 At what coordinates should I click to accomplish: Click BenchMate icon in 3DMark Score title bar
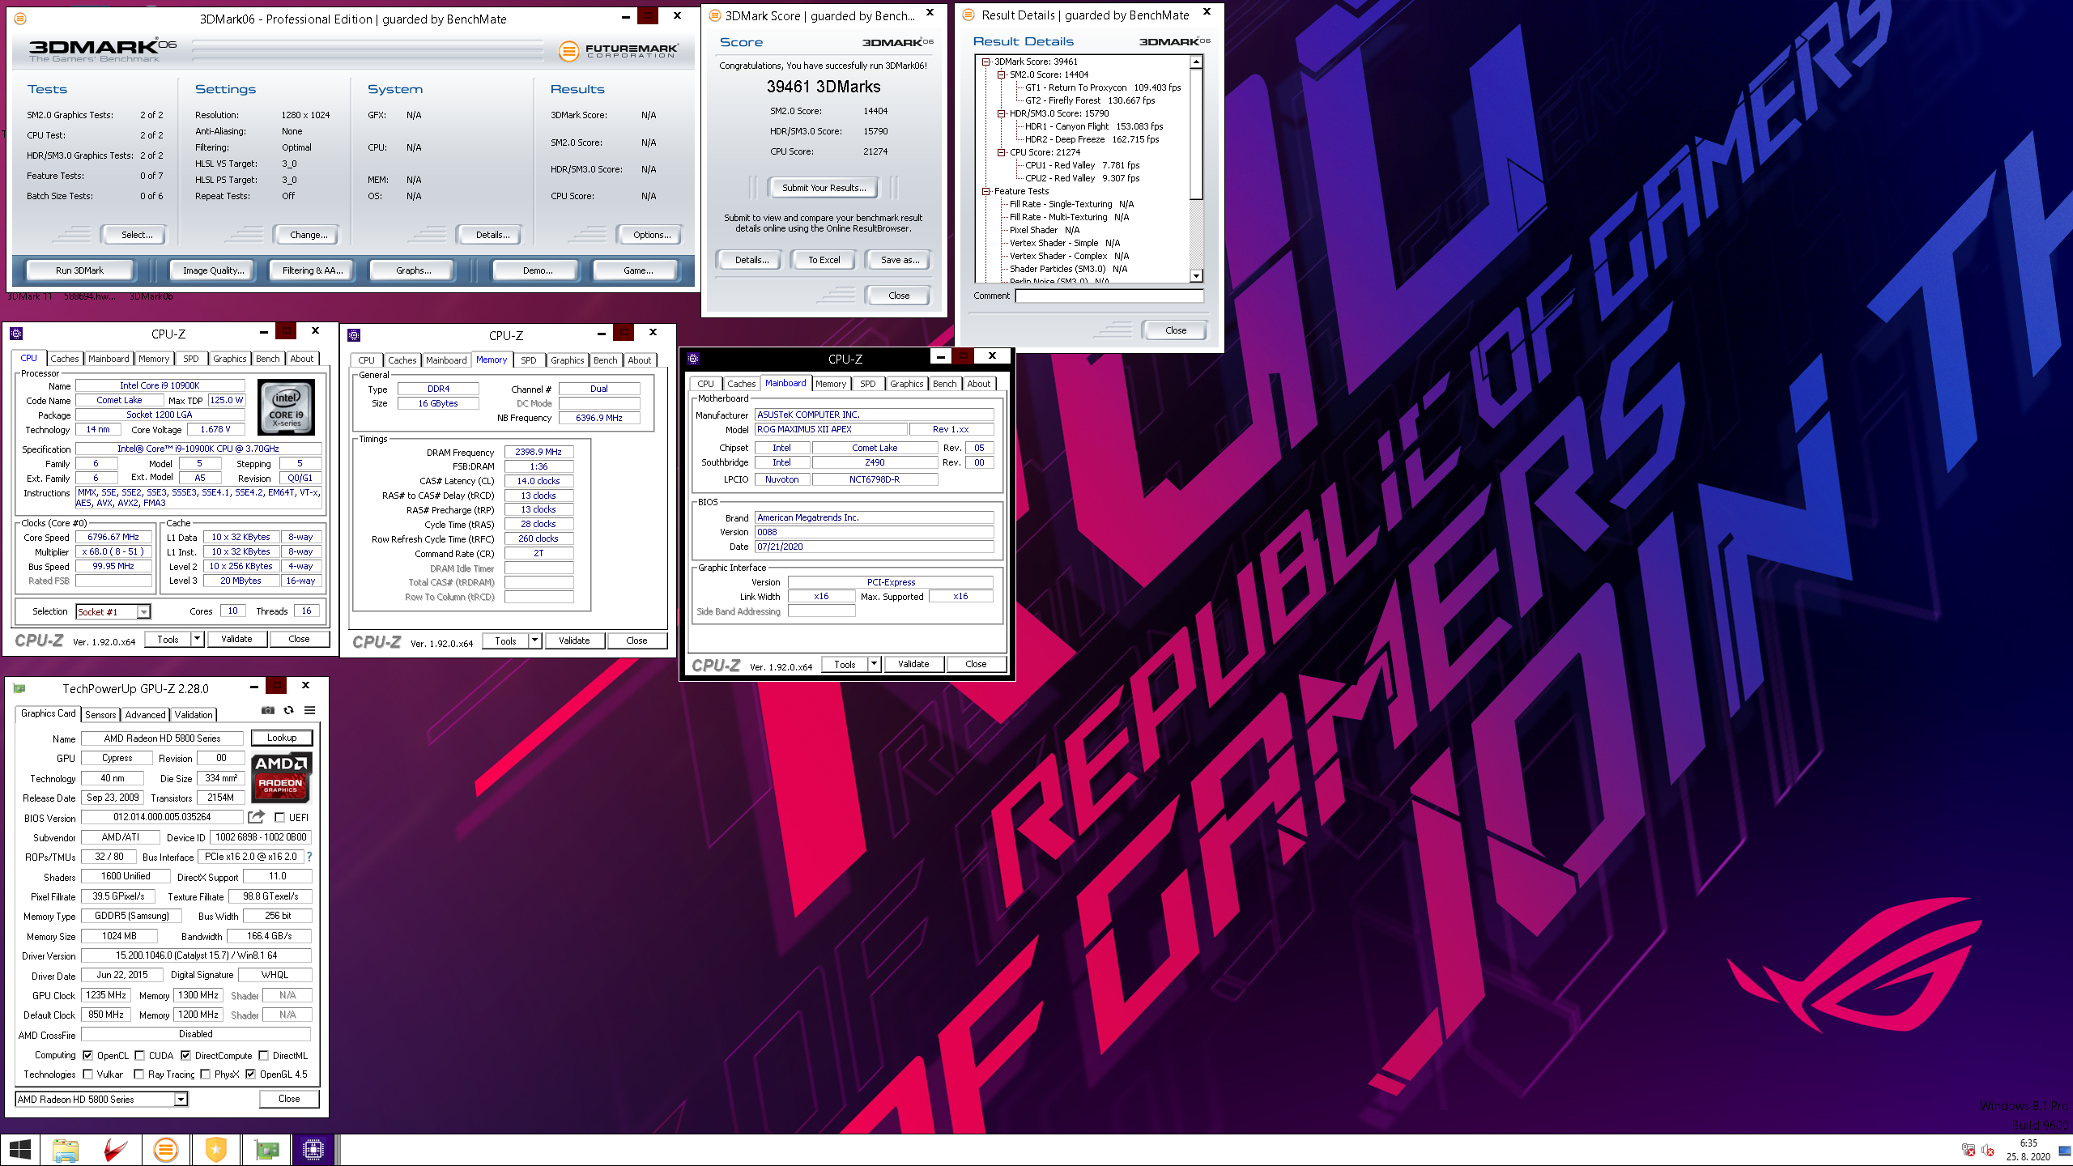pyautogui.click(x=715, y=15)
